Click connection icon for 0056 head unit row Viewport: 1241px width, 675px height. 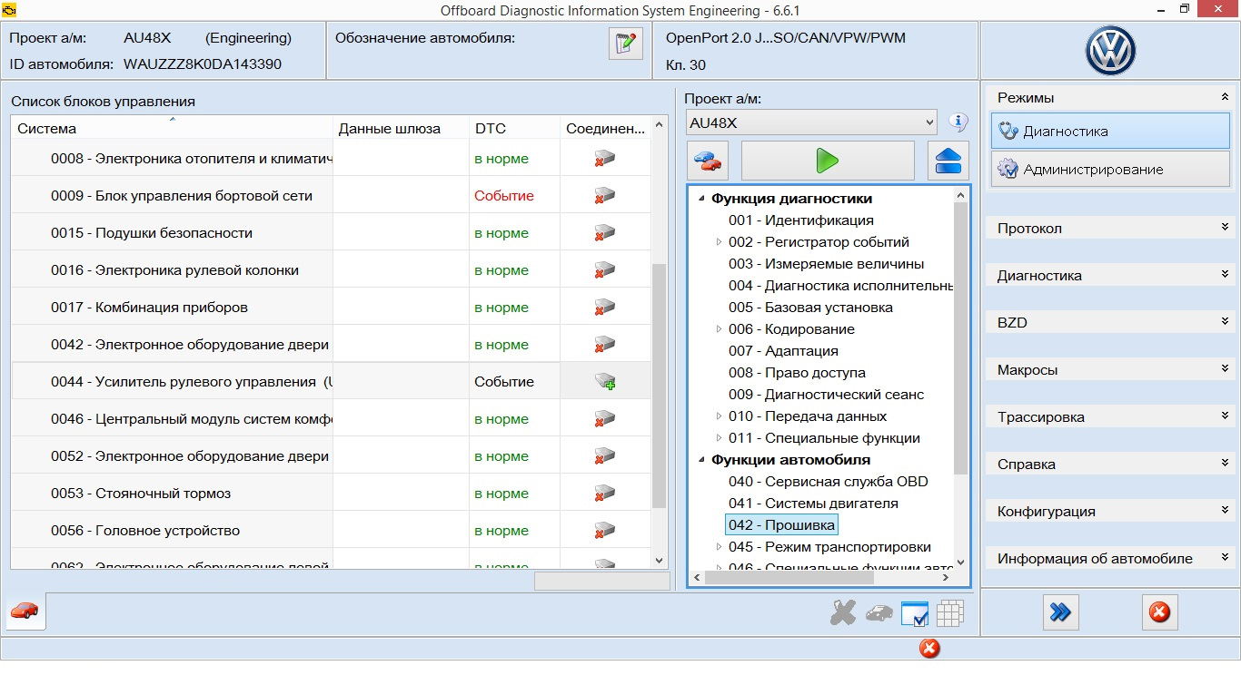[x=605, y=531]
